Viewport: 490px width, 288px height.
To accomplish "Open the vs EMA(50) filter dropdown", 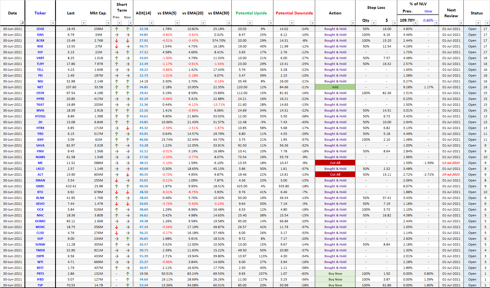I will coord(229,23).
